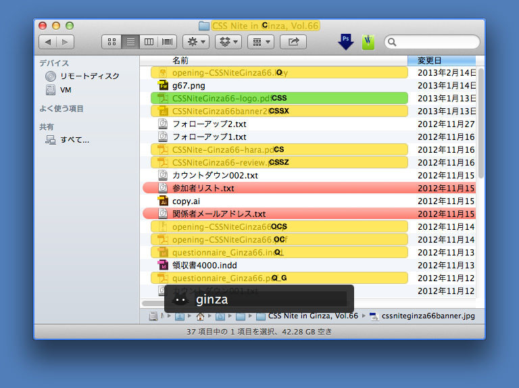Select opening-CSSNiteGinza66.key top row
Image resolution: width=519 pixels, height=388 pixels.
pyautogui.click(x=279, y=72)
